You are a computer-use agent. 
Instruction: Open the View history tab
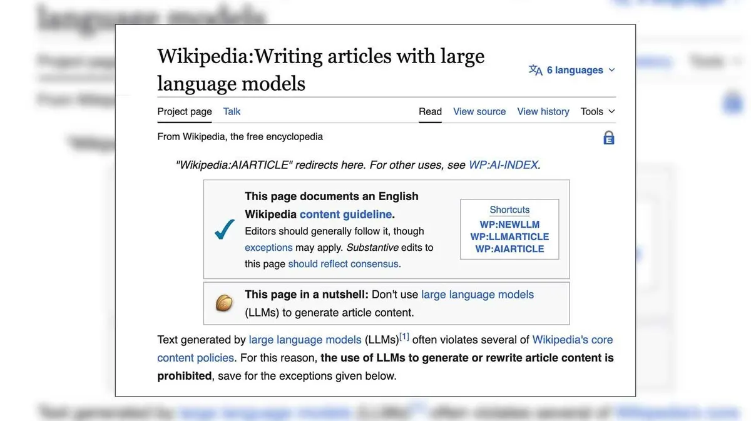pos(543,111)
